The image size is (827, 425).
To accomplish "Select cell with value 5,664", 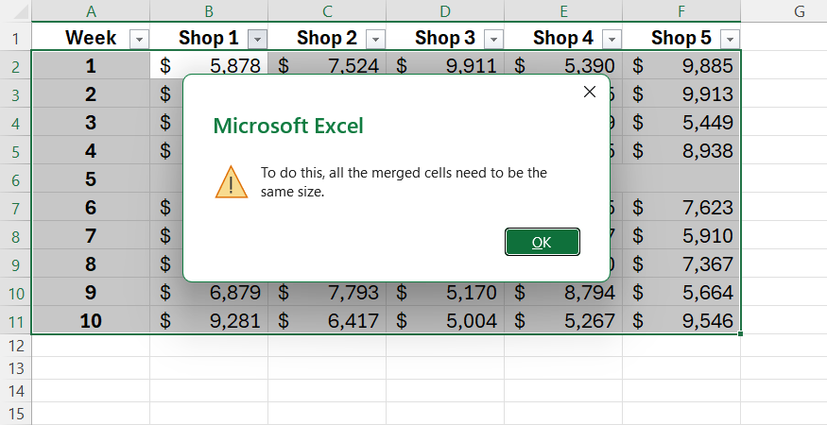I will click(681, 293).
